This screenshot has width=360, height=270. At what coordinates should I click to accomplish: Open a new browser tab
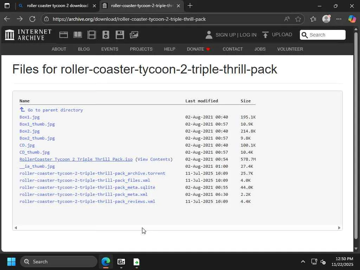coord(190,6)
